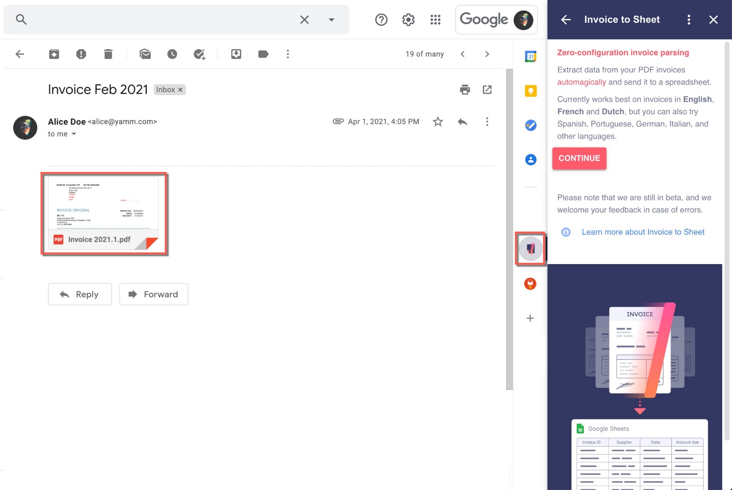Open the email in a new window
The height and width of the screenshot is (490, 732).
click(x=487, y=89)
